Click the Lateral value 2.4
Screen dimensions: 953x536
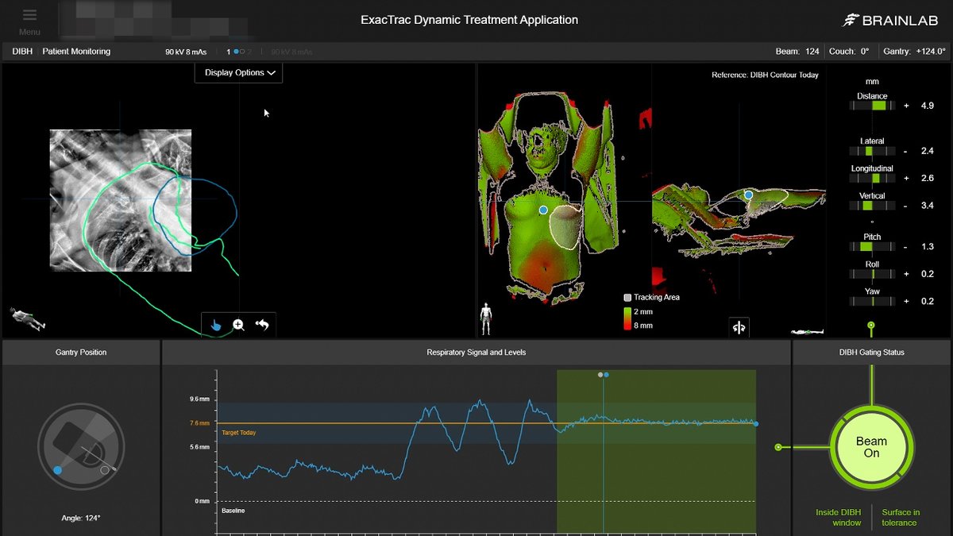click(x=927, y=151)
